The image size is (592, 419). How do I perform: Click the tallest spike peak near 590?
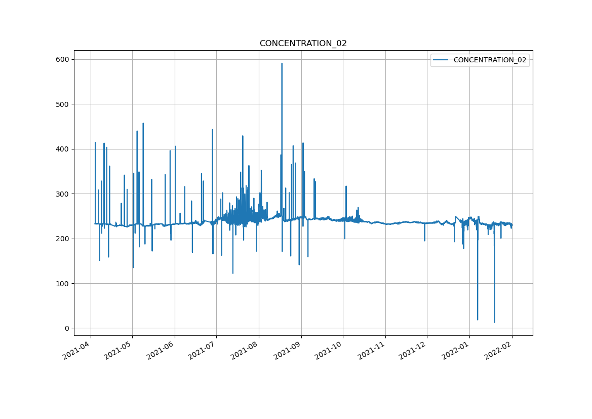282,64
